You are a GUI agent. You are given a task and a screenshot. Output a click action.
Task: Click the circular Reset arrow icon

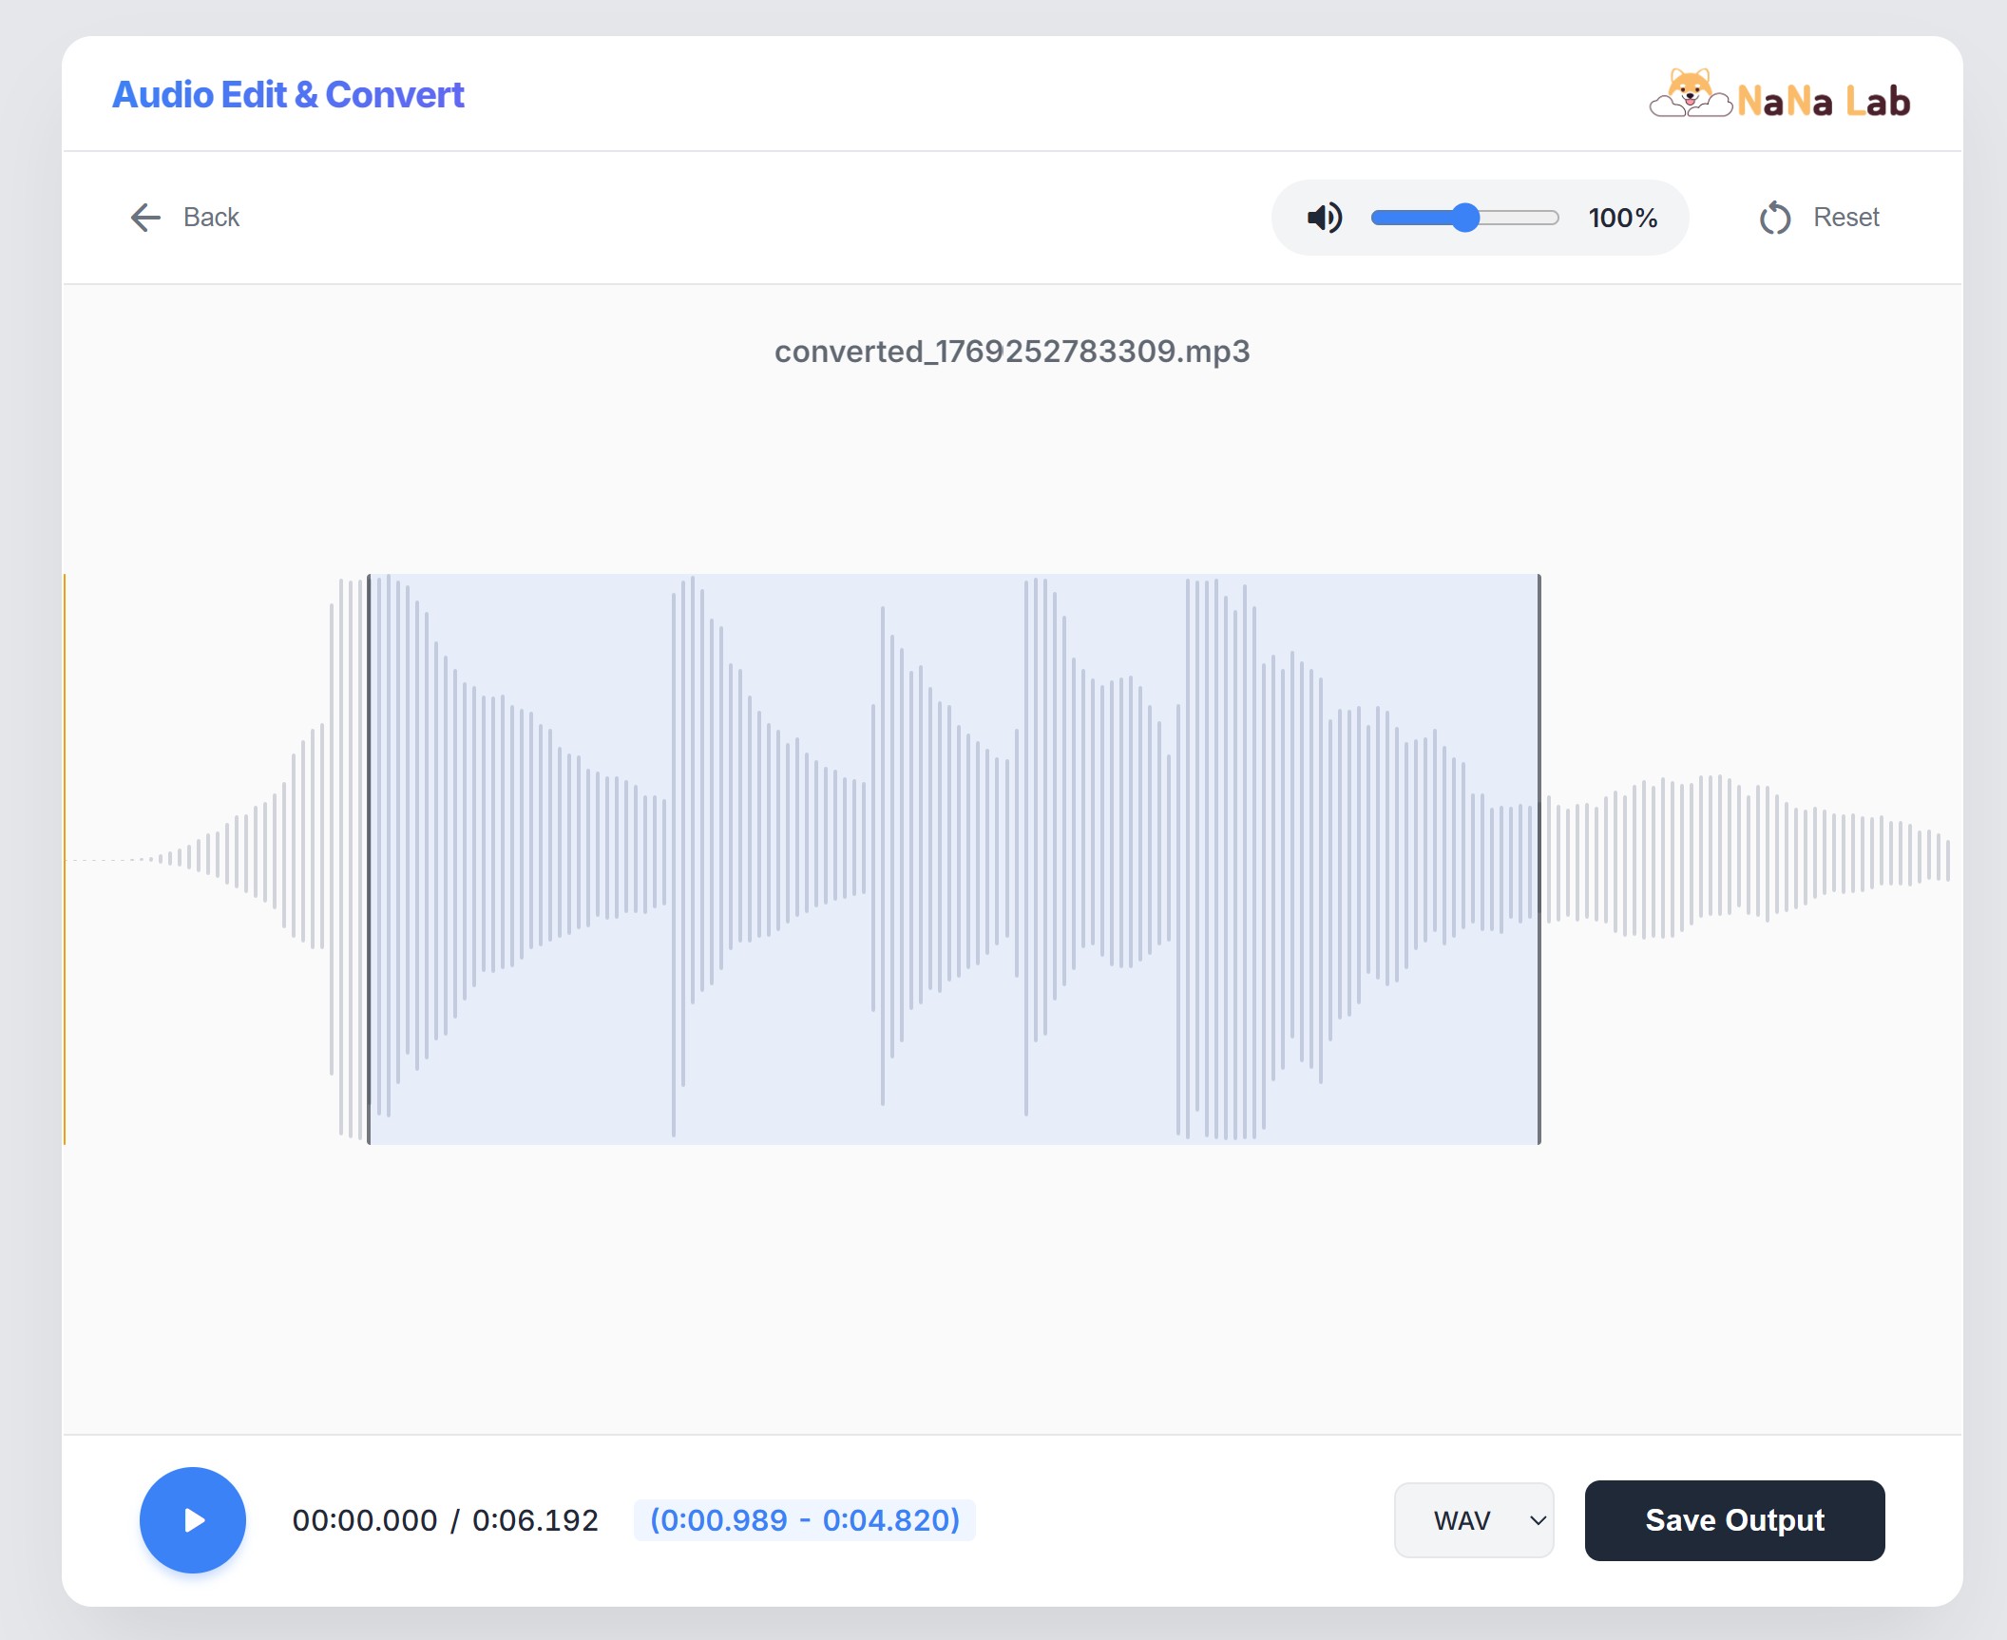[1774, 218]
